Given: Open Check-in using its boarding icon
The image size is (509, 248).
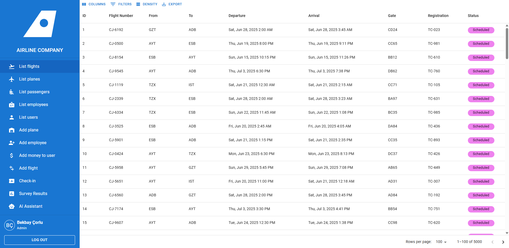Looking at the screenshot, I should click(x=12, y=181).
